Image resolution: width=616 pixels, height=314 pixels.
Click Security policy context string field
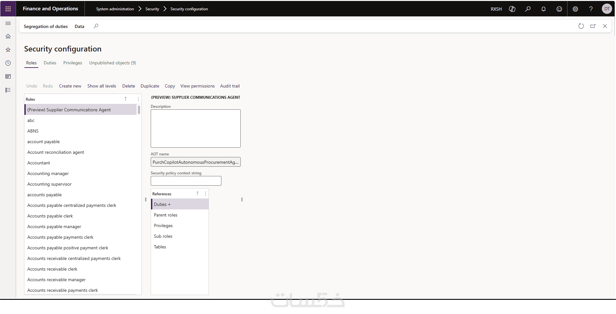click(x=186, y=181)
